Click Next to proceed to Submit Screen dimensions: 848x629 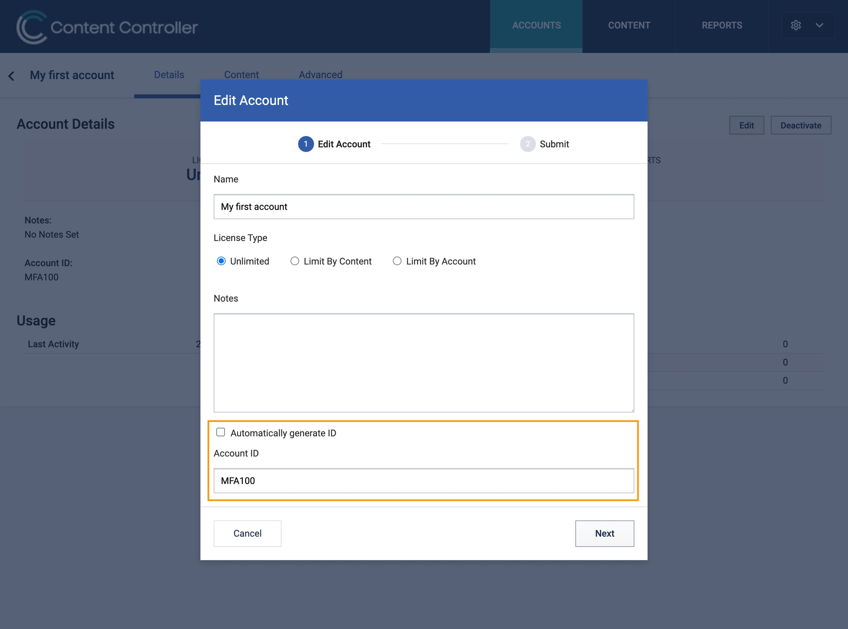click(605, 533)
